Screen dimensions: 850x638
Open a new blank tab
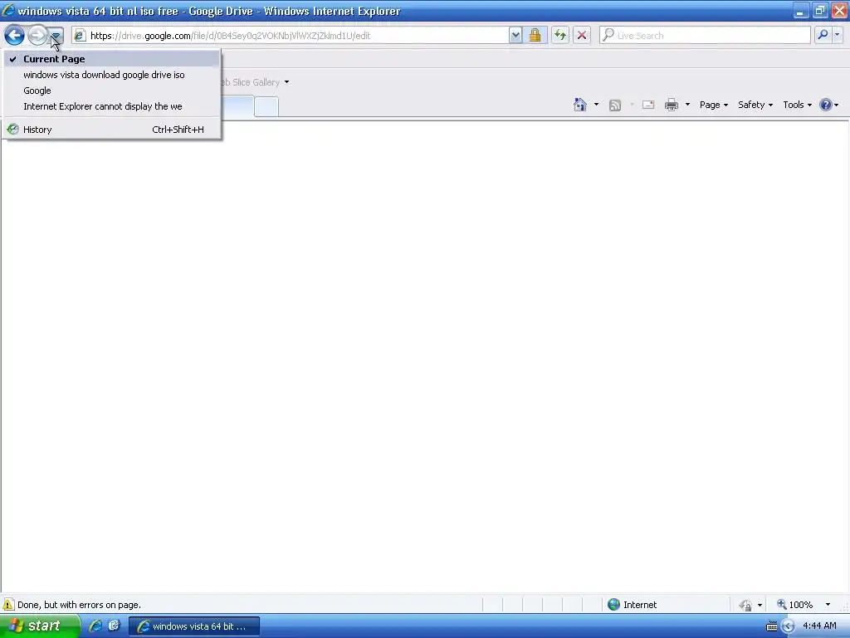pyautogui.click(x=266, y=107)
